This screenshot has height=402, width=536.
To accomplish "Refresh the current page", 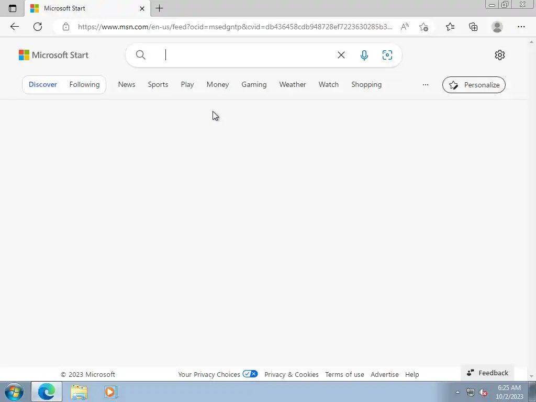I will point(38,27).
